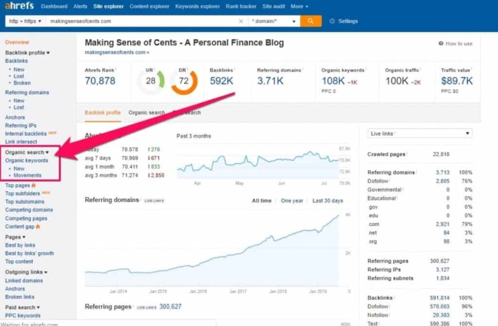Screen dimensions: 498x326
Task: Switch to the Organic search tab
Action: (x=147, y=113)
